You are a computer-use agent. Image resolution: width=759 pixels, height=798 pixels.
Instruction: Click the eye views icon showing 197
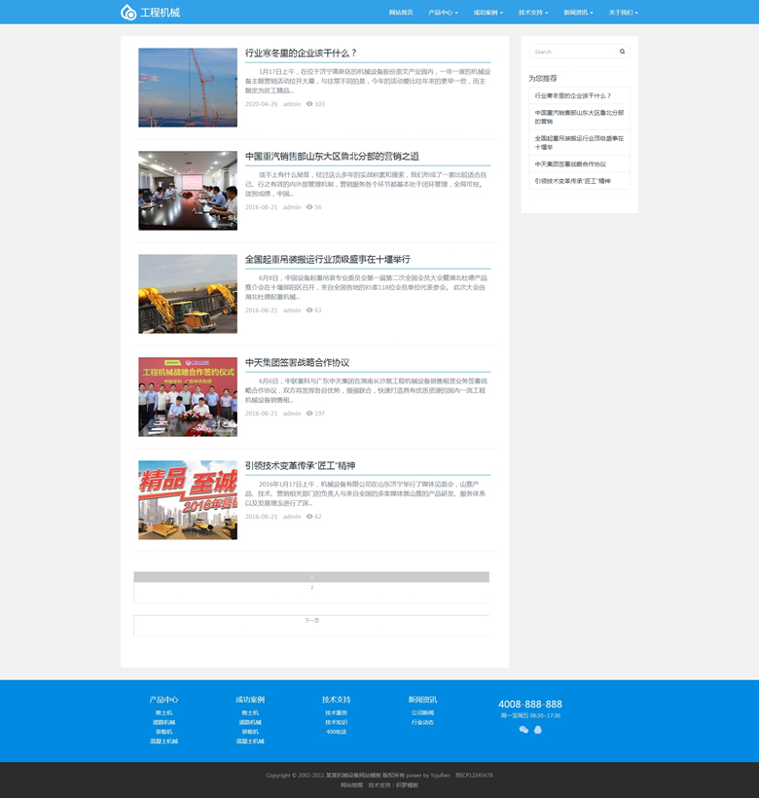click(309, 414)
